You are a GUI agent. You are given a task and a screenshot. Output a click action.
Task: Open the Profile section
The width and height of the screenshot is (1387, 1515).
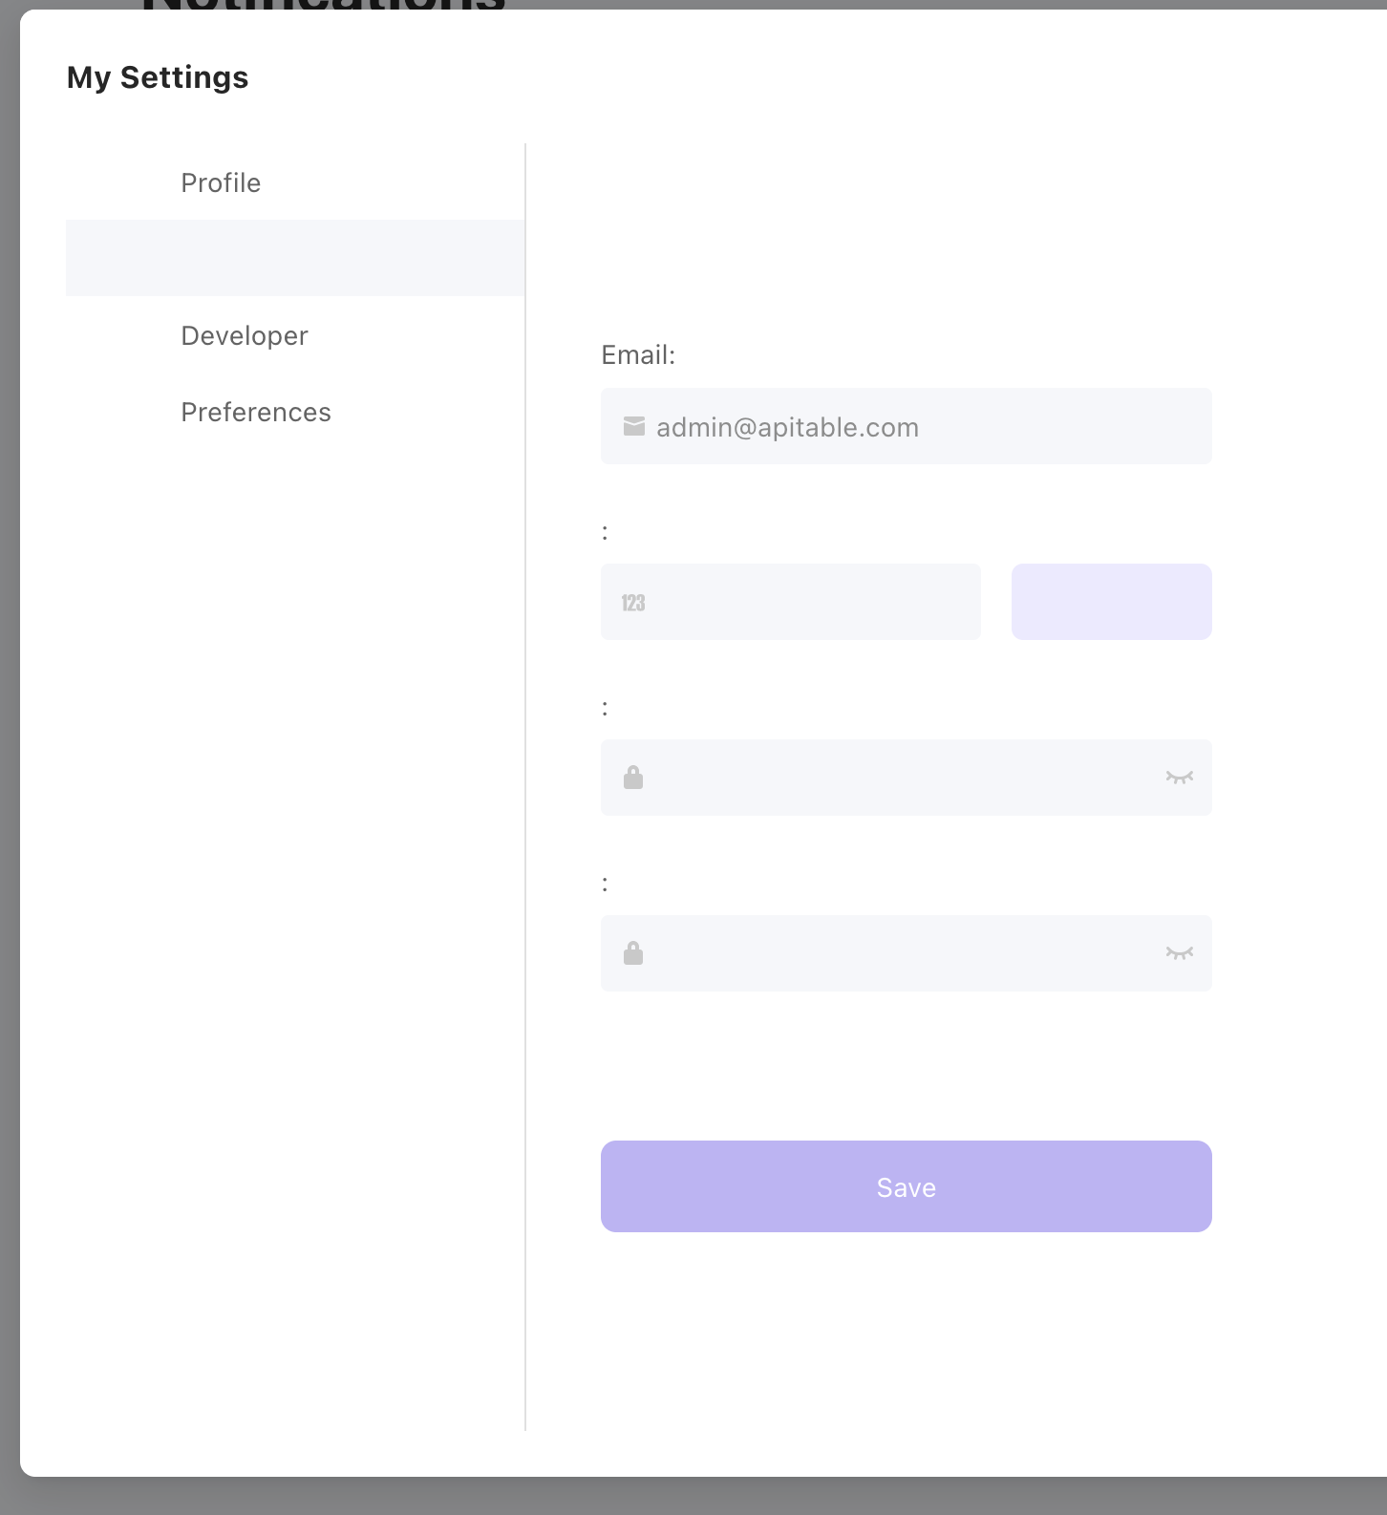point(220,182)
